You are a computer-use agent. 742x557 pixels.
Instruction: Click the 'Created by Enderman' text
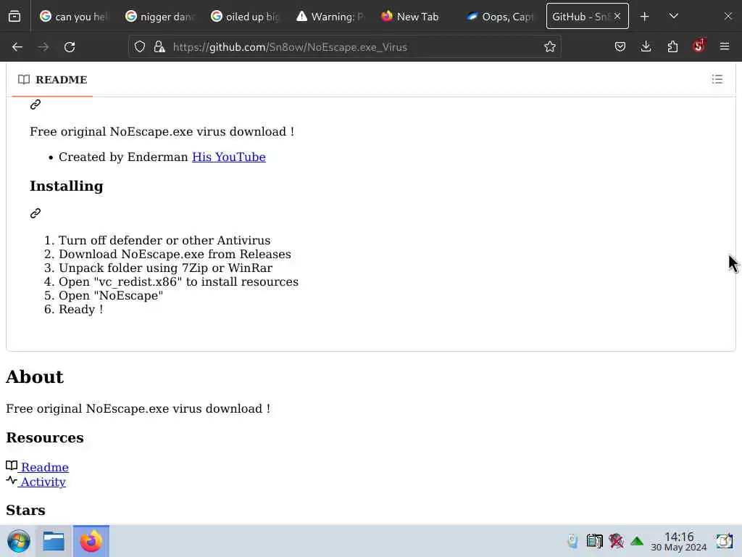(123, 157)
